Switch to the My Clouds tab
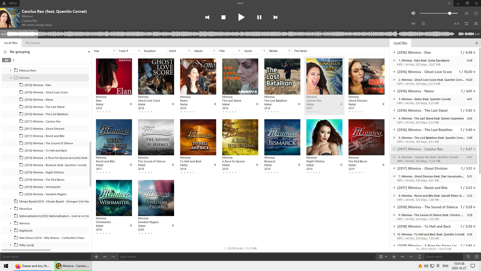Image resolution: width=481 pixels, height=271 pixels. pos(33,43)
